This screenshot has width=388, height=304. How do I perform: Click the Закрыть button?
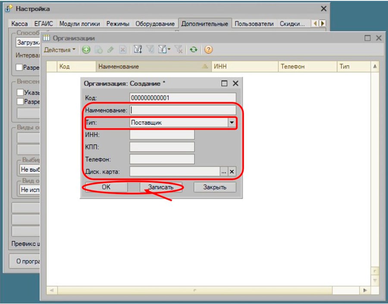[x=215, y=187]
